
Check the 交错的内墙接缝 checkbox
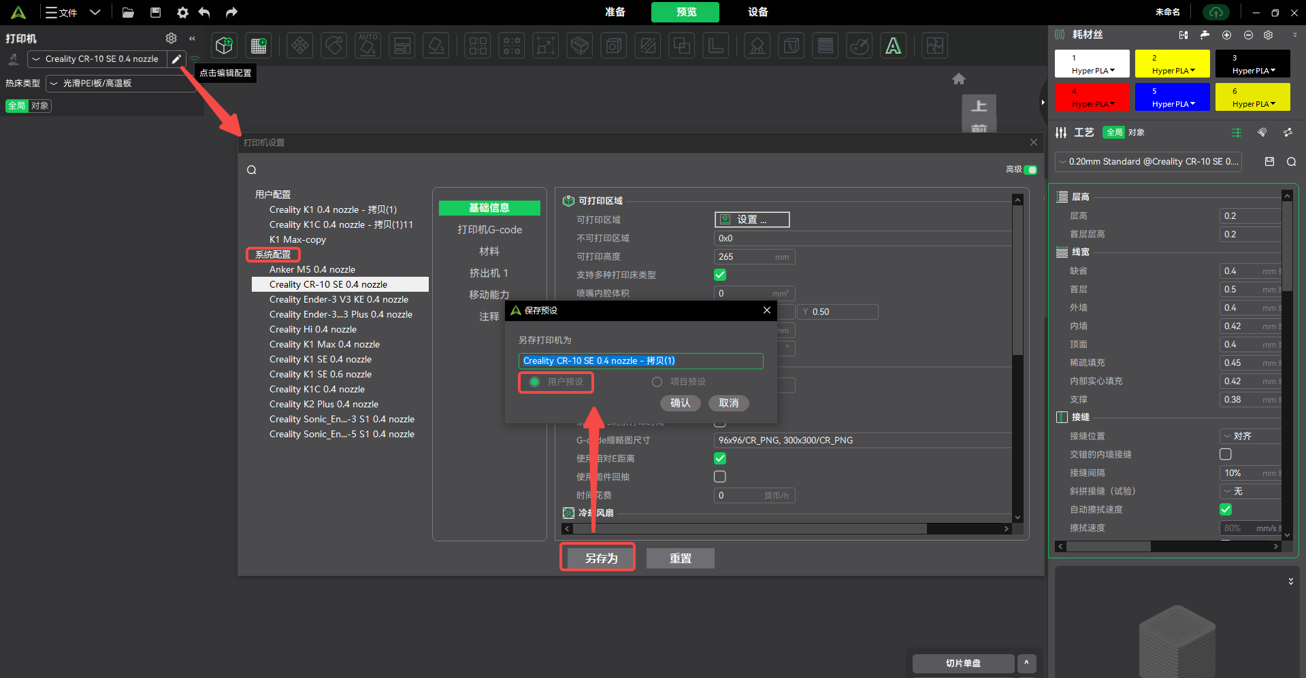(1226, 454)
